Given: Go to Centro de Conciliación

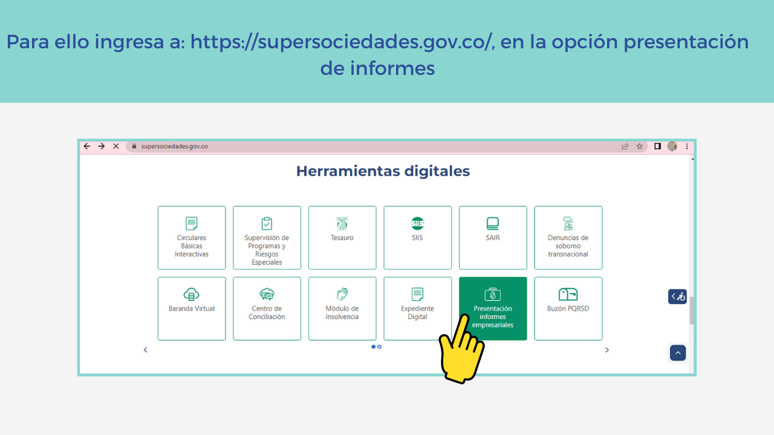Looking at the screenshot, I should coord(267,308).
